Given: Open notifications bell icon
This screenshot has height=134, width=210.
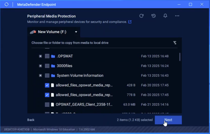Looking at the screenshot, I should pyautogui.click(x=165, y=16).
